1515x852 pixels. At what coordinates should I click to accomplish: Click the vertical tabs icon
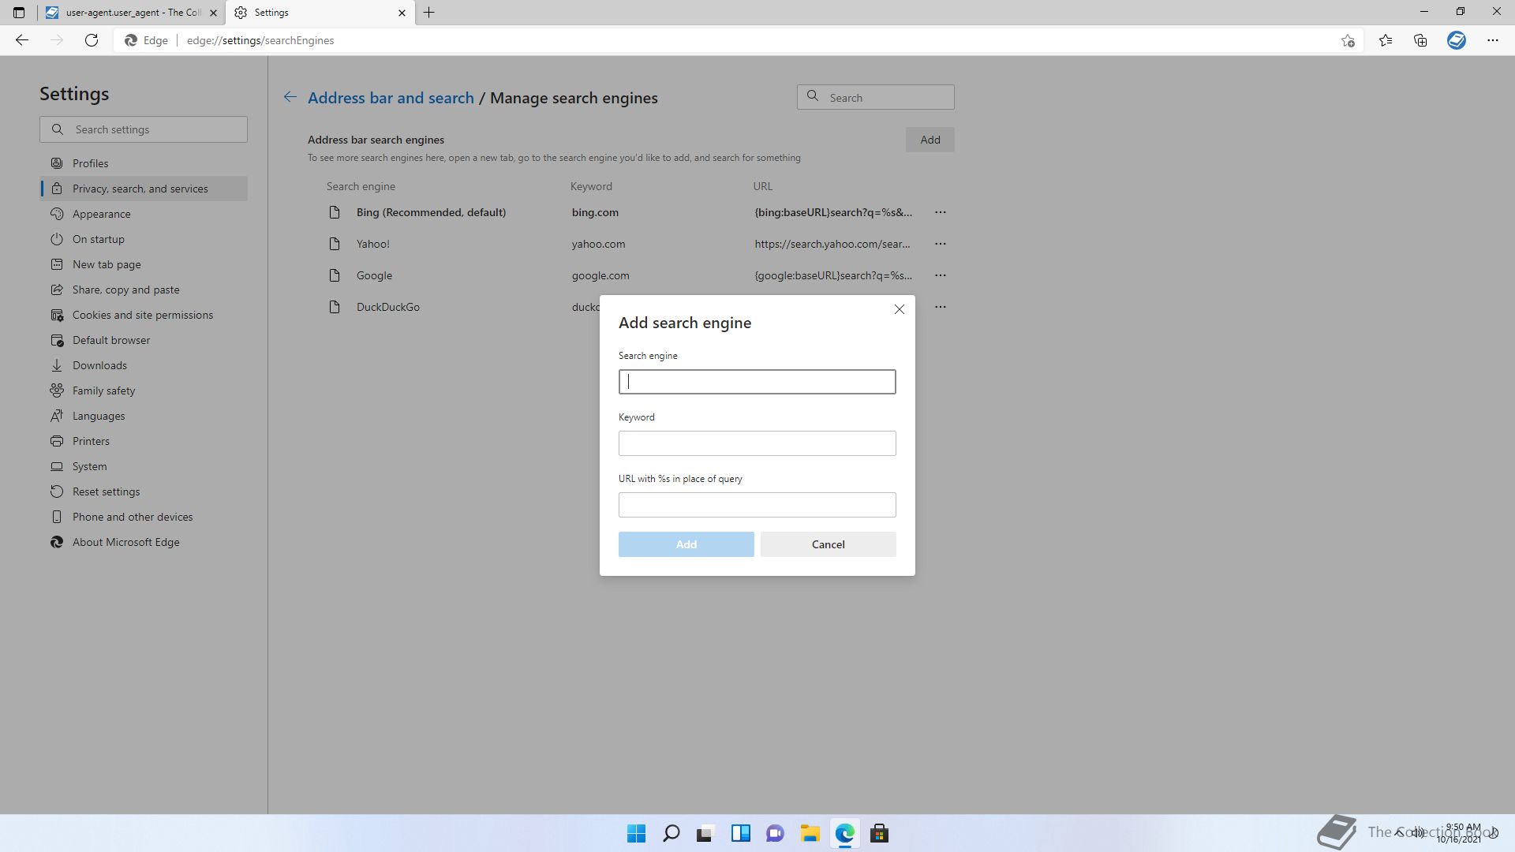tap(19, 13)
